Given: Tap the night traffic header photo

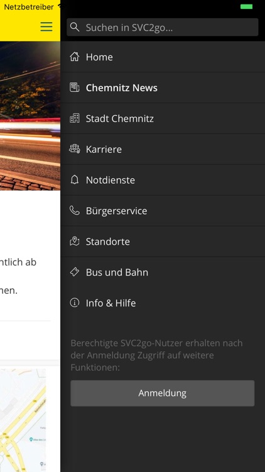Looking at the screenshot, I should [30, 116].
